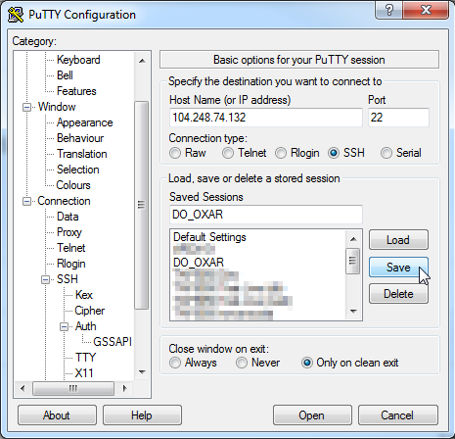Viewport: 455px width, 439px height.
Task: Click the Saved Sessions name field
Action: click(x=266, y=215)
